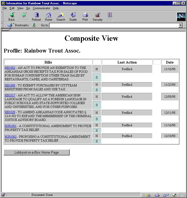Collapse the location toolbar handle

pyautogui.click(x=2, y=25)
